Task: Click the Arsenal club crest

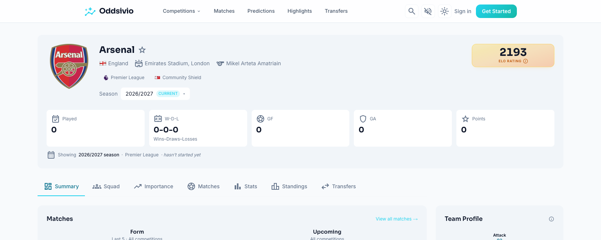Action: point(69,66)
